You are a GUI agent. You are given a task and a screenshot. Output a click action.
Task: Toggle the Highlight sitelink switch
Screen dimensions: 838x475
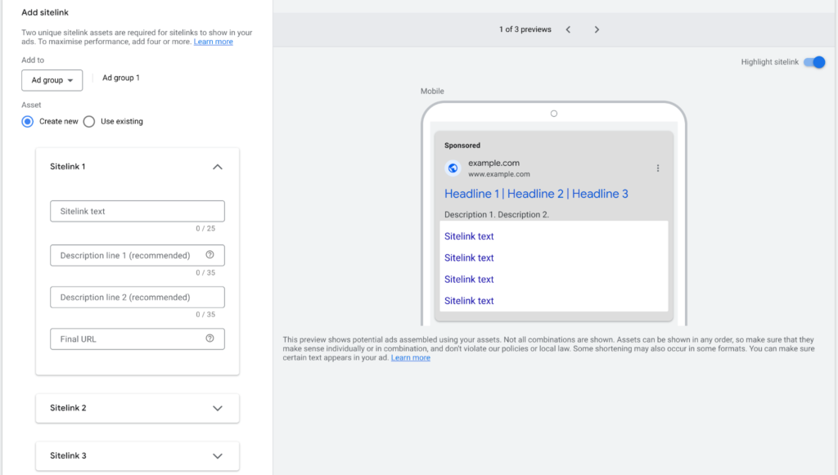tap(814, 62)
